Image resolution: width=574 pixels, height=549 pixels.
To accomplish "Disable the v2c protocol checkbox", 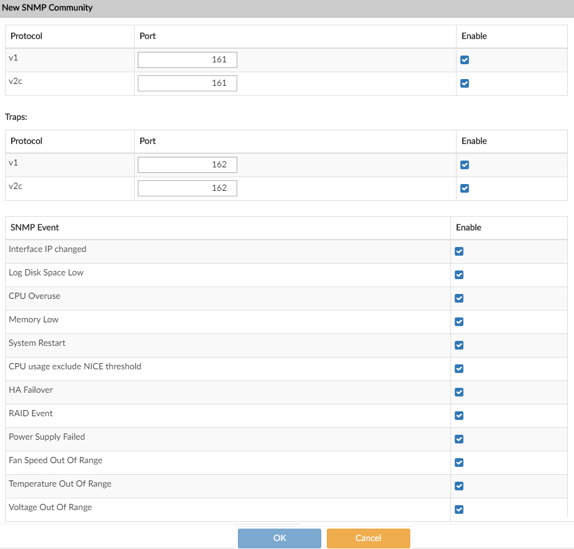I will 464,83.
